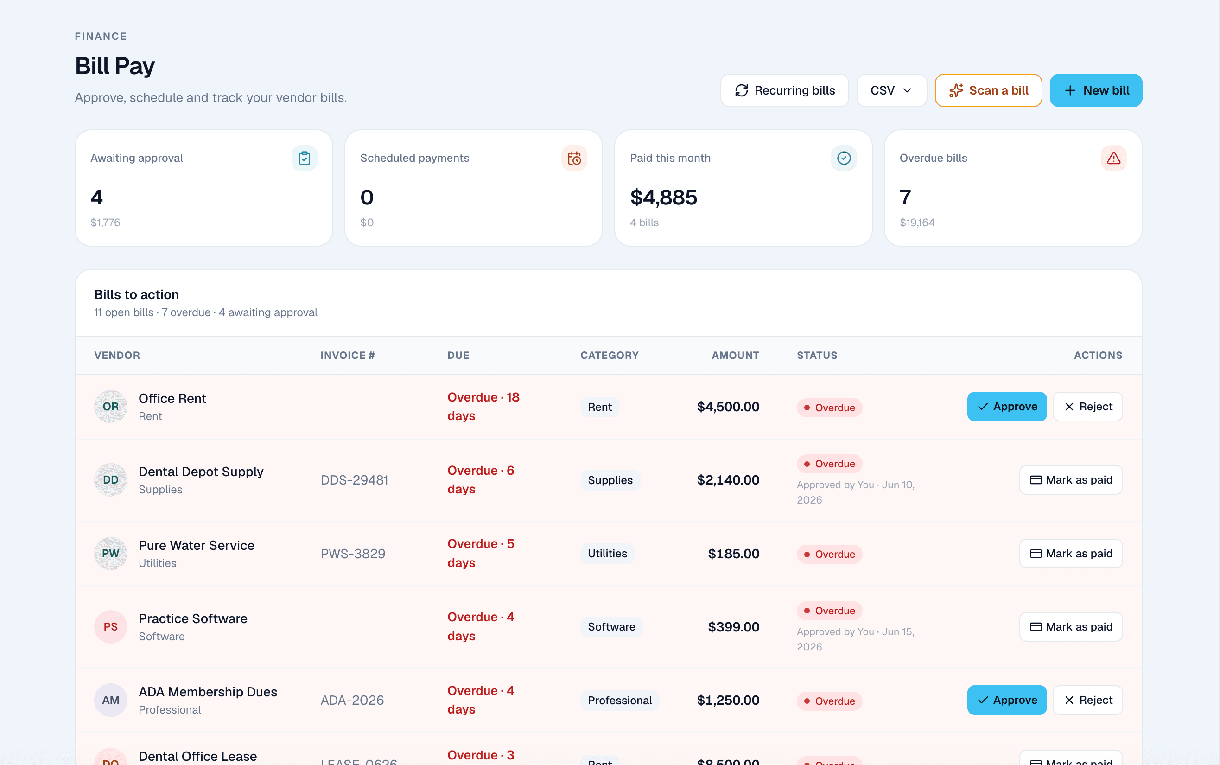The image size is (1220, 765).
Task: Mark Practice Software bill as paid
Action: [1071, 627]
